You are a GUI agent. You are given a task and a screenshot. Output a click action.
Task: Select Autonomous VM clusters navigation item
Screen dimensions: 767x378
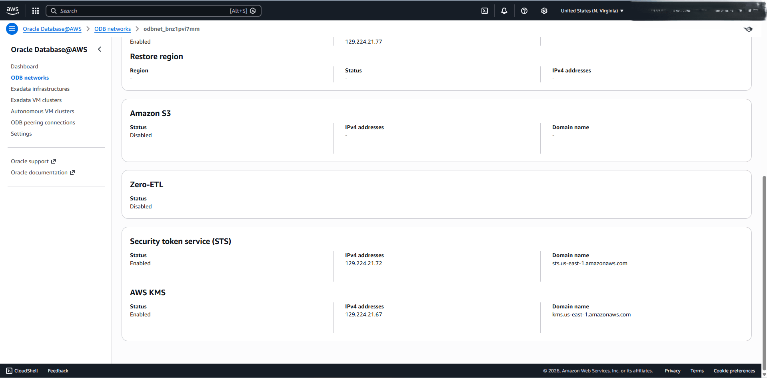pyautogui.click(x=42, y=111)
